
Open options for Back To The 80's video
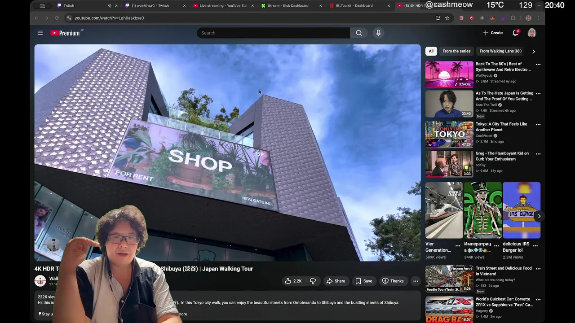538,65
